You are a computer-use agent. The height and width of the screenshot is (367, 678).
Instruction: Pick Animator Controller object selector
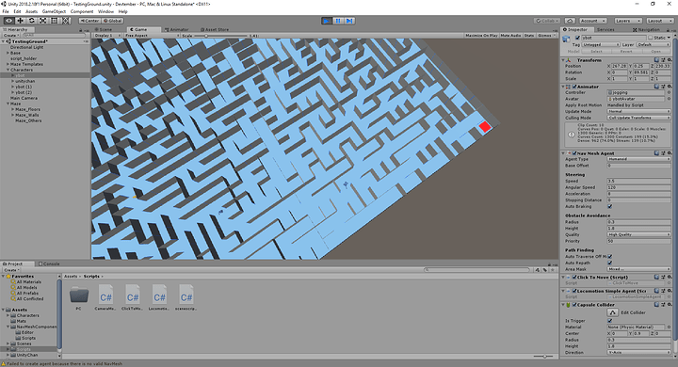[669, 92]
